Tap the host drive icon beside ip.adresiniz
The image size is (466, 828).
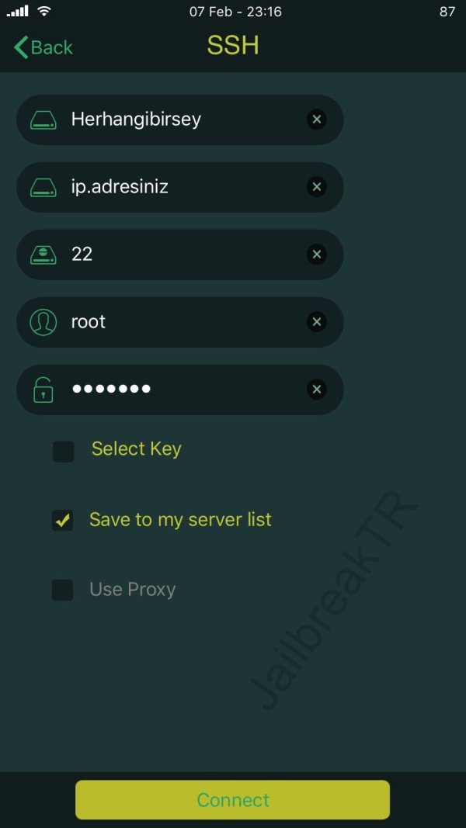pos(43,187)
